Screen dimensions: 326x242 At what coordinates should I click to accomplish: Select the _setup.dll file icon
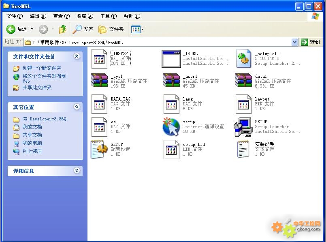coord(243,59)
